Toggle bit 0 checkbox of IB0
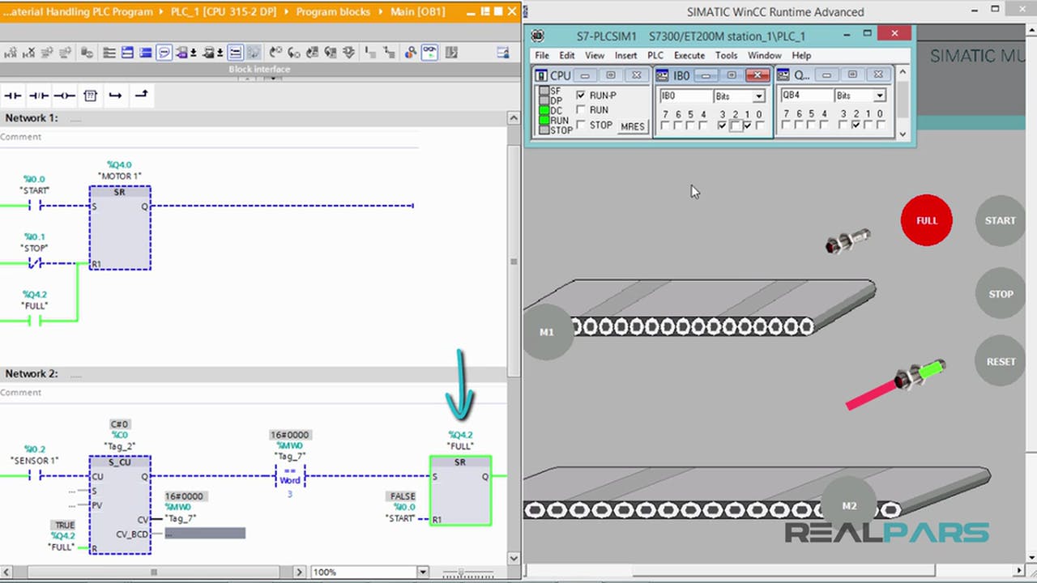 759,126
